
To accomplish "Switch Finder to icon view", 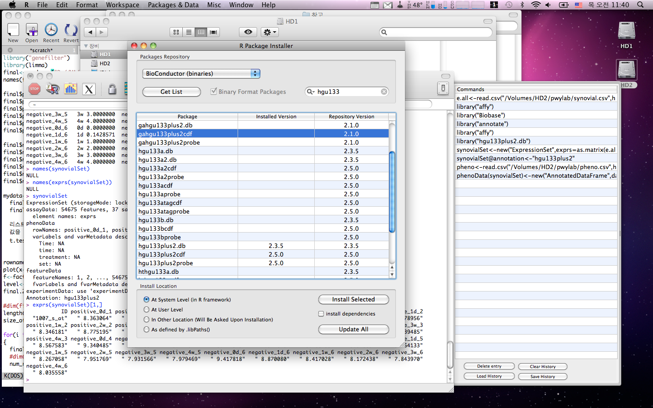I will click(x=176, y=32).
